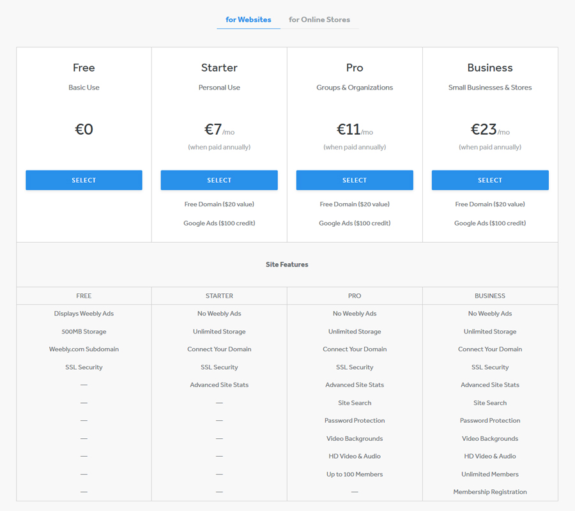Click Up to 100 Members feature
Image resolution: width=575 pixels, height=511 pixels.
(355, 474)
